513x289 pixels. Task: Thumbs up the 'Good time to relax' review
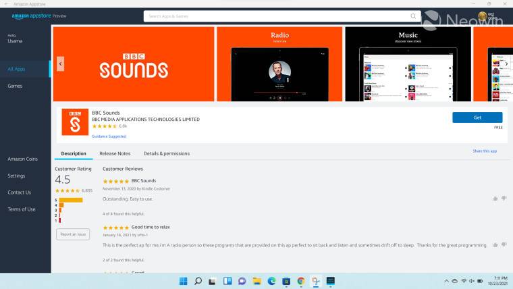point(495,244)
